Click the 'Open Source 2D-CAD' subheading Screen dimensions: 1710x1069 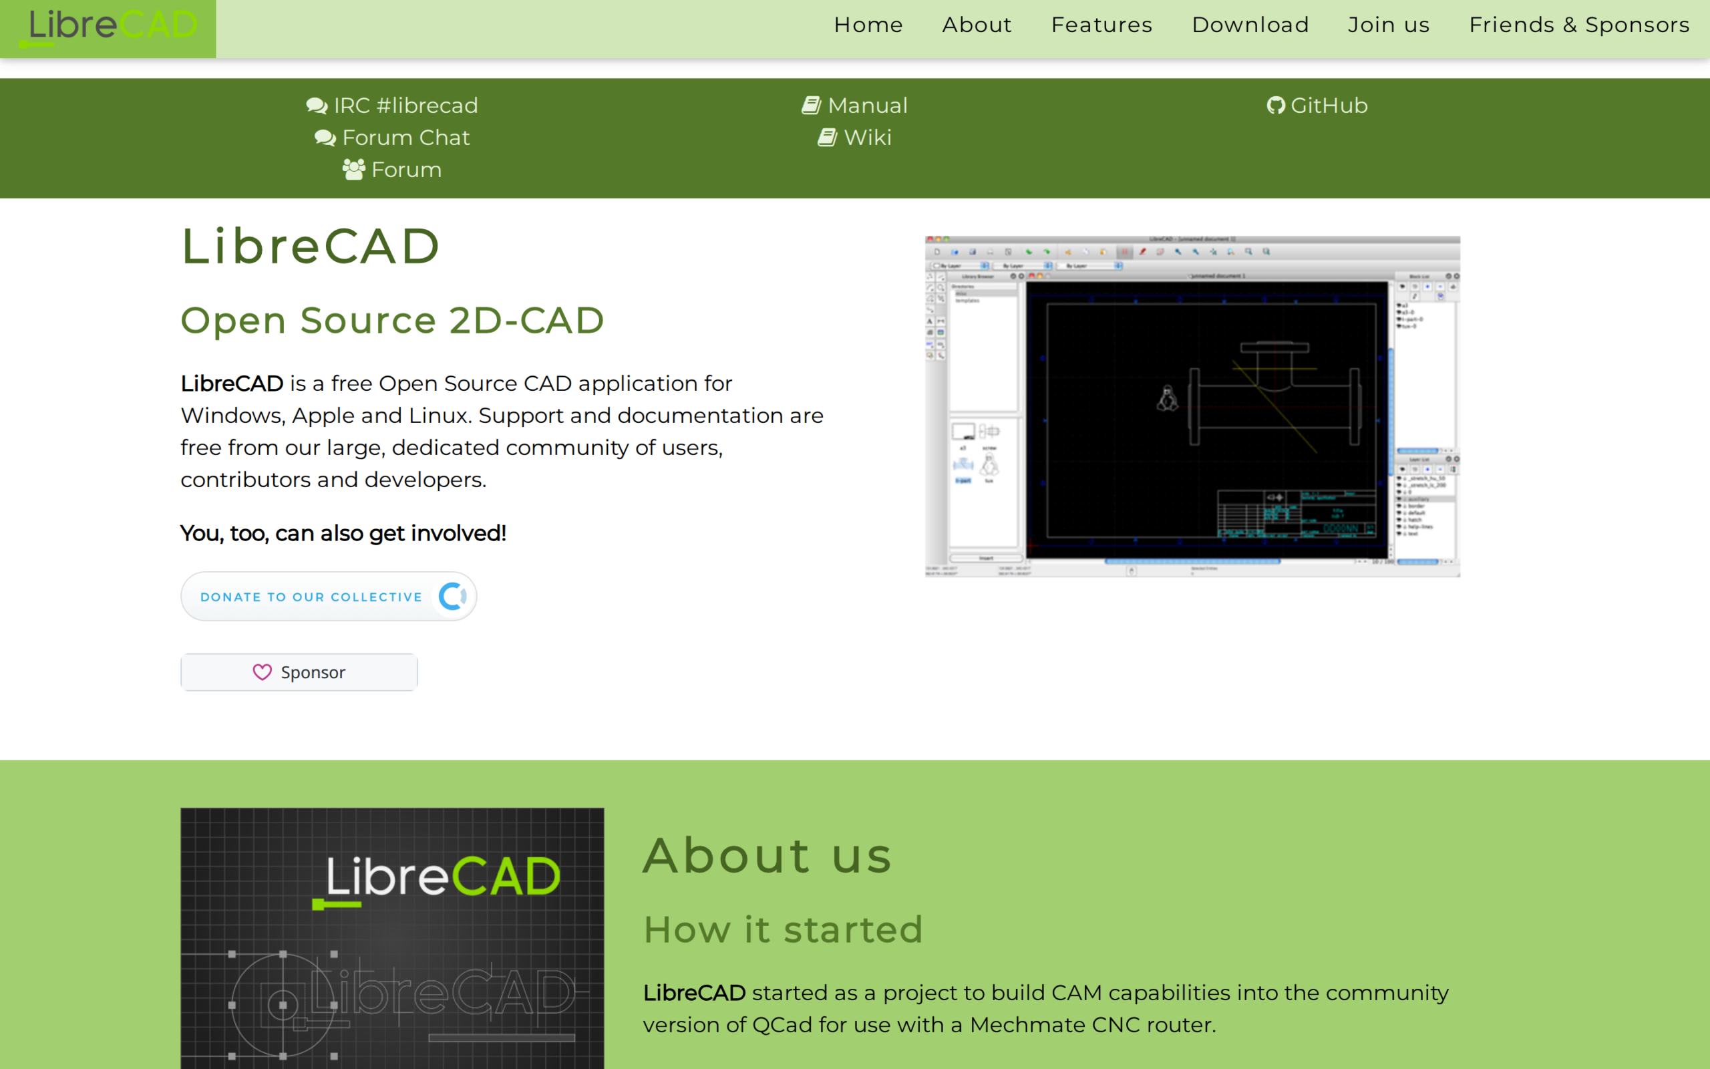coord(392,320)
